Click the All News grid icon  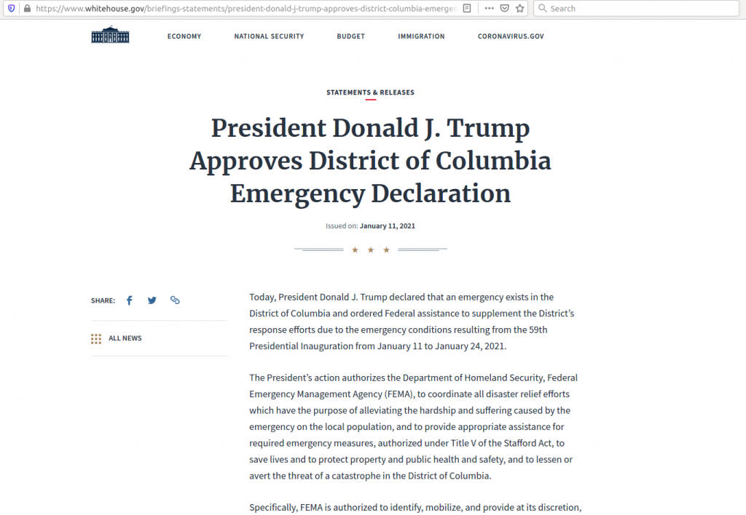[96, 338]
